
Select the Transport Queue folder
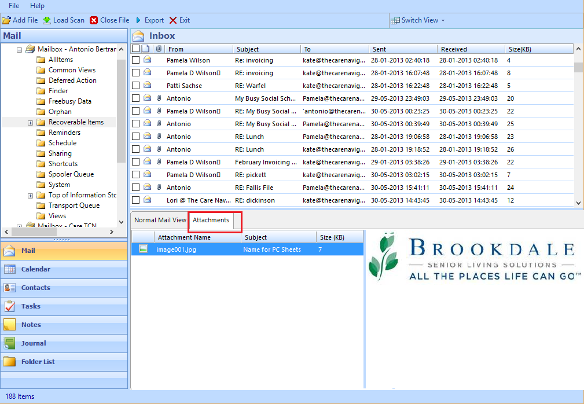point(74,205)
